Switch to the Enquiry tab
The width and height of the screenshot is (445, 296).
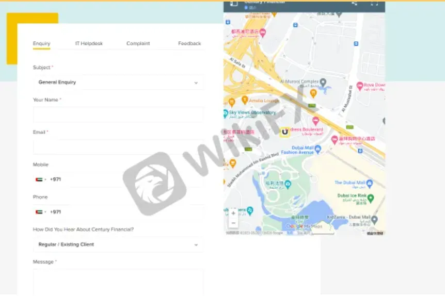pyautogui.click(x=41, y=43)
